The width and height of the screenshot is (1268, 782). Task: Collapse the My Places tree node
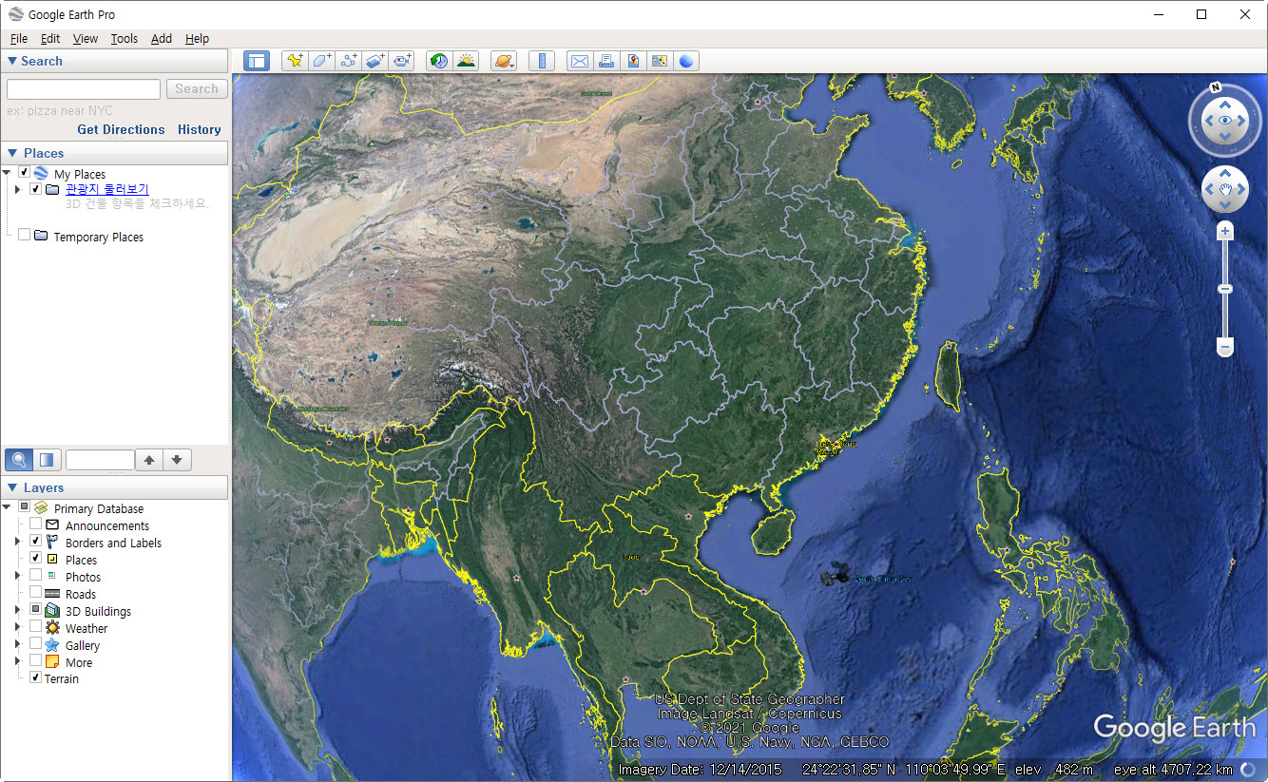[x=7, y=173]
